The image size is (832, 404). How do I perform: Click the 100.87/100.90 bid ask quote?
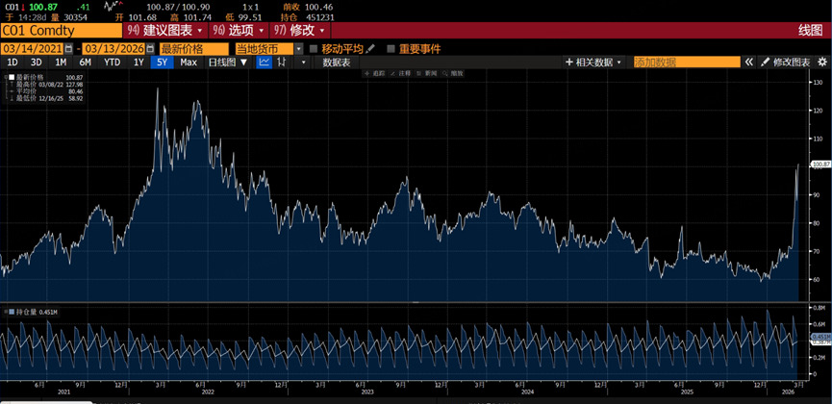point(178,7)
